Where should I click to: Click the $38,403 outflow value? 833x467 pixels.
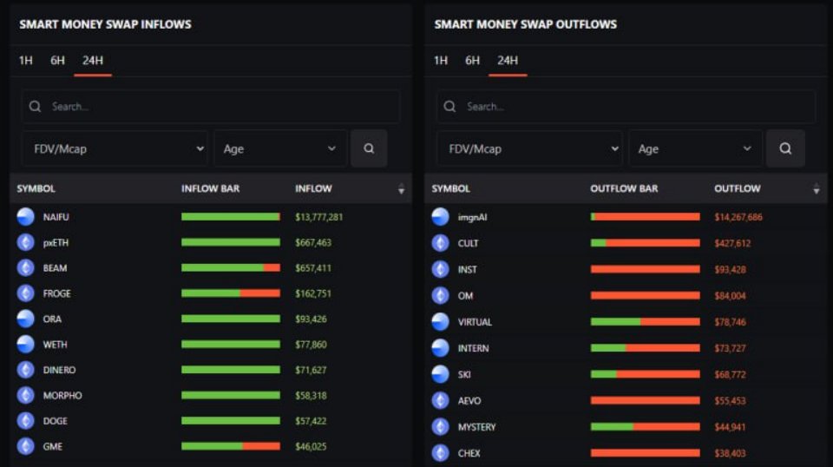coord(730,453)
